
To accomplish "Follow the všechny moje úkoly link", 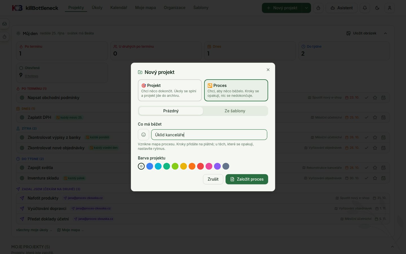I will click(x=34, y=230).
